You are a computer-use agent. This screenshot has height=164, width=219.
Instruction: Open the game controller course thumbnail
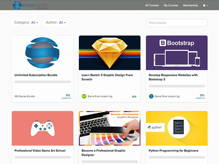pyautogui.click(x=43, y=128)
